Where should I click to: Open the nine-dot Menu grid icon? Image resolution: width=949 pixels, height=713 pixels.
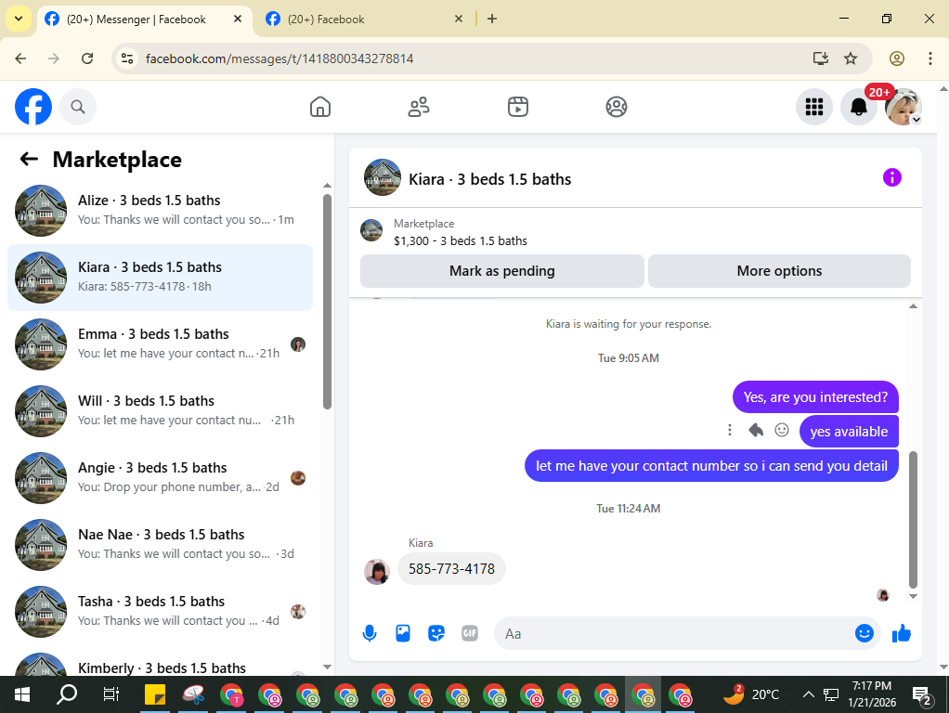pos(814,107)
